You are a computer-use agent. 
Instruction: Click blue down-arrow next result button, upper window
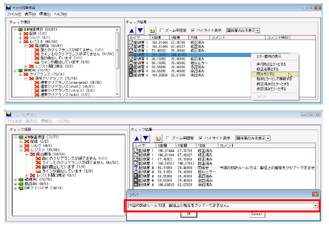coord(140,31)
